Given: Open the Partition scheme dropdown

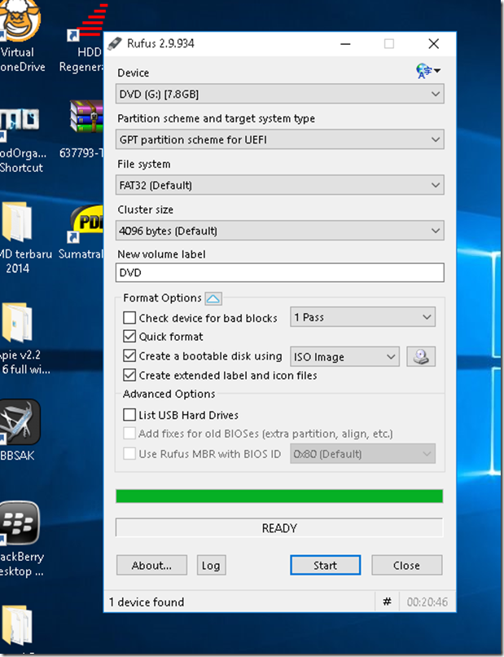Looking at the screenshot, I should coord(279,139).
